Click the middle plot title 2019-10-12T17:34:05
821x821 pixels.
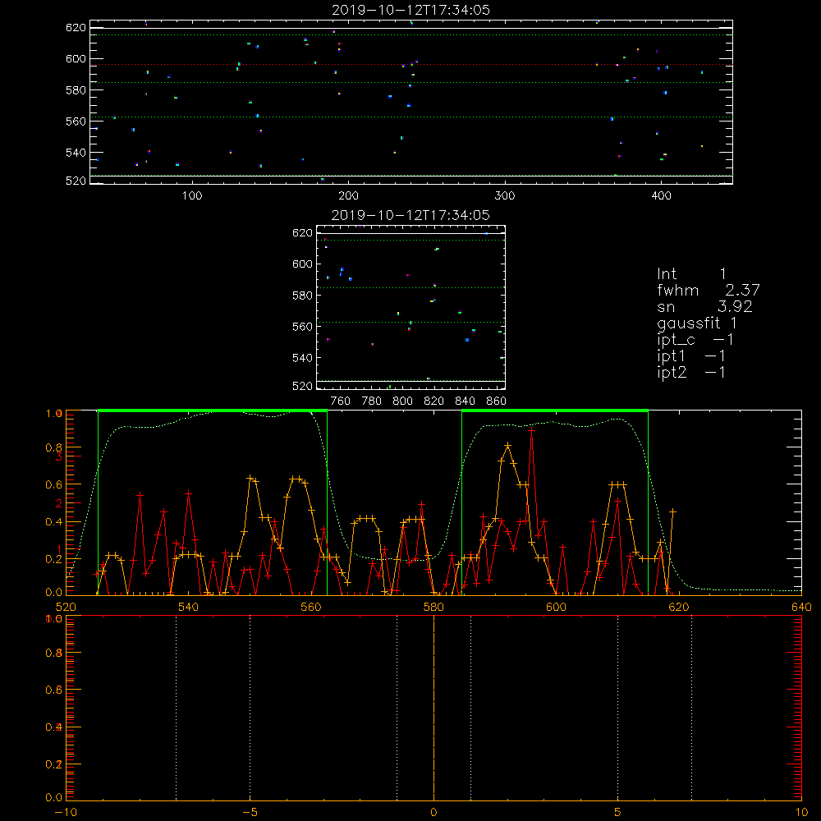coord(410,215)
